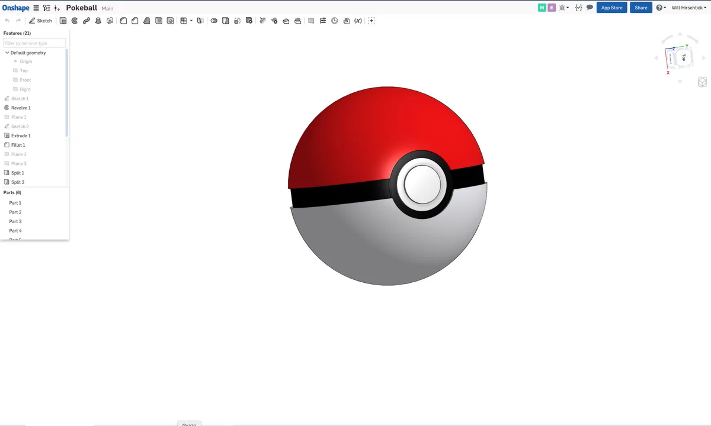This screenshot has height=426, width=711.
Task: Click the purple E collaborator badge
Action: [x=552, y=8]
